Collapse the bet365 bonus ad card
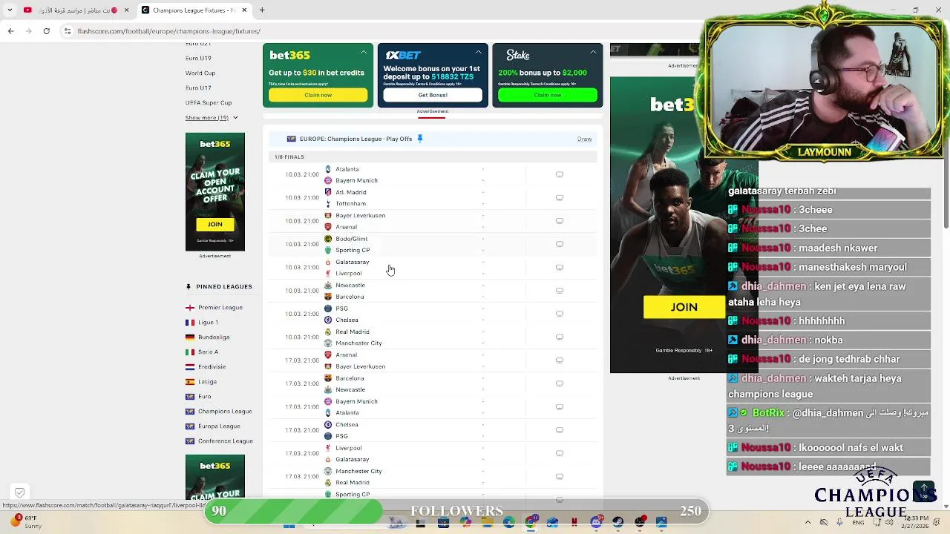Image resolution: width=950 pixels, height=534 pixels. [364, 52]
